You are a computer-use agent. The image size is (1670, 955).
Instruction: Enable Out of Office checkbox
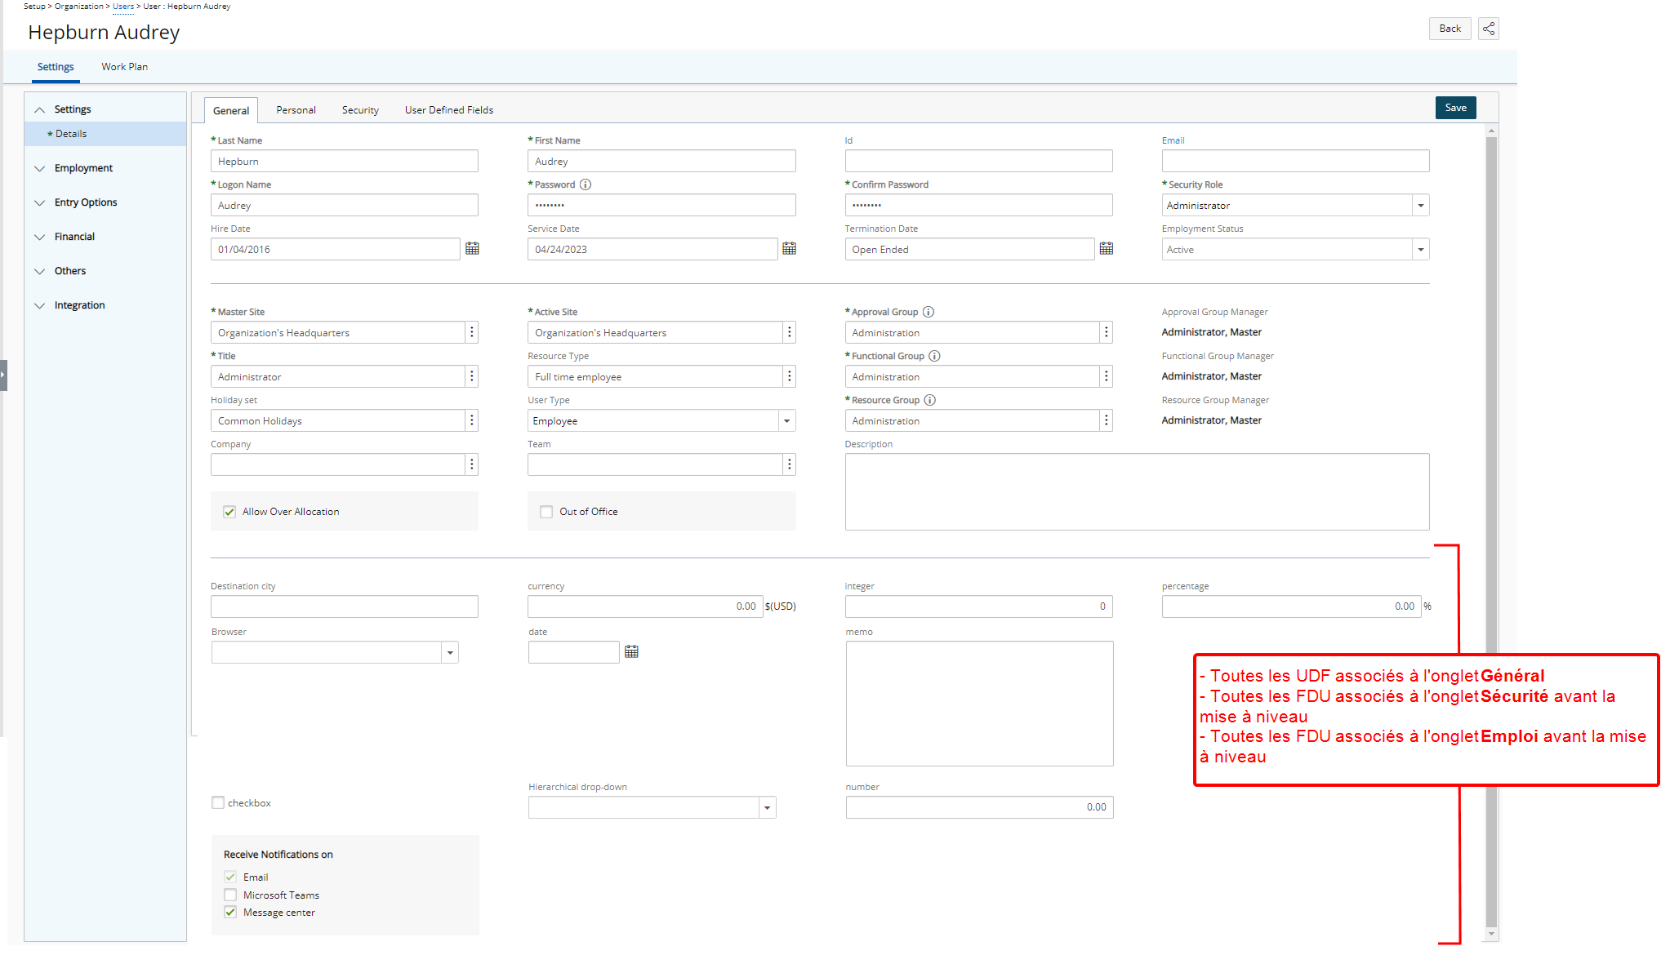coord(546,512)
